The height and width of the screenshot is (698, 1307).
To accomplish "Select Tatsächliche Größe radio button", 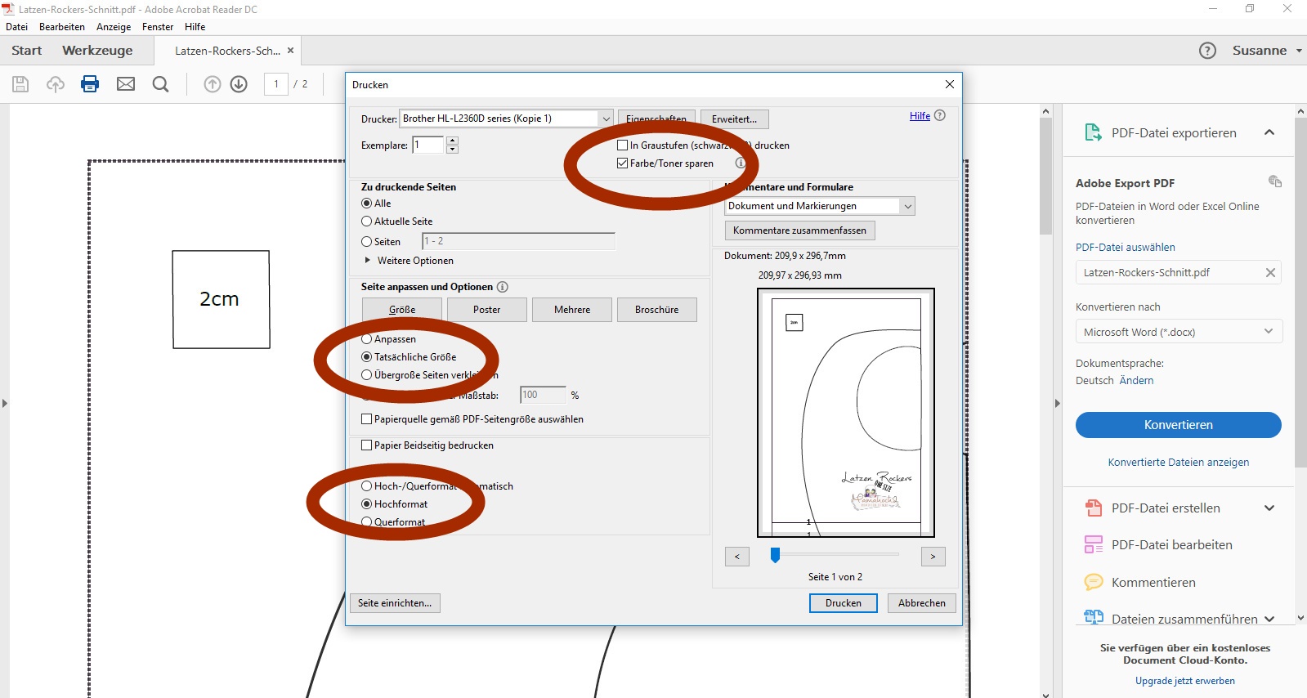I will [x=366, y=357].
